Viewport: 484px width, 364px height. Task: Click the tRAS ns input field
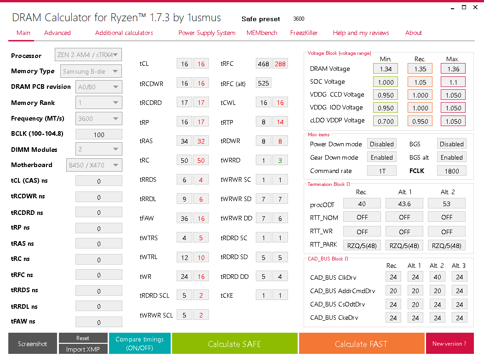tap(99, 243)
